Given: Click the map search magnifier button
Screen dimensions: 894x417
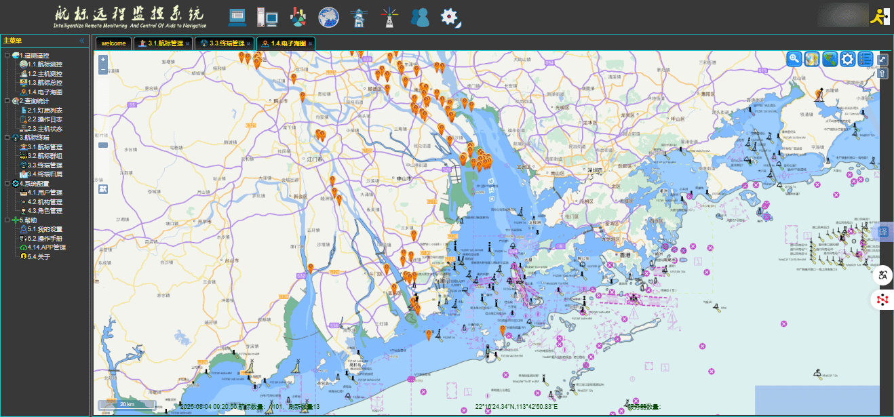Looking at the screenshot, I should point(794,59).
